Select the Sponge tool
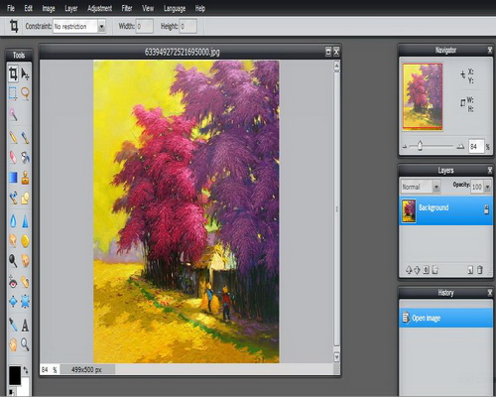This screenshot has height=397, width=496. [25, 241]
